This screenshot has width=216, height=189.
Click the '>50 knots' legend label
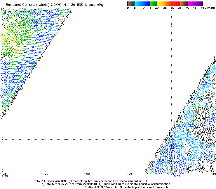pyautogui.click(x=208, y=8)
